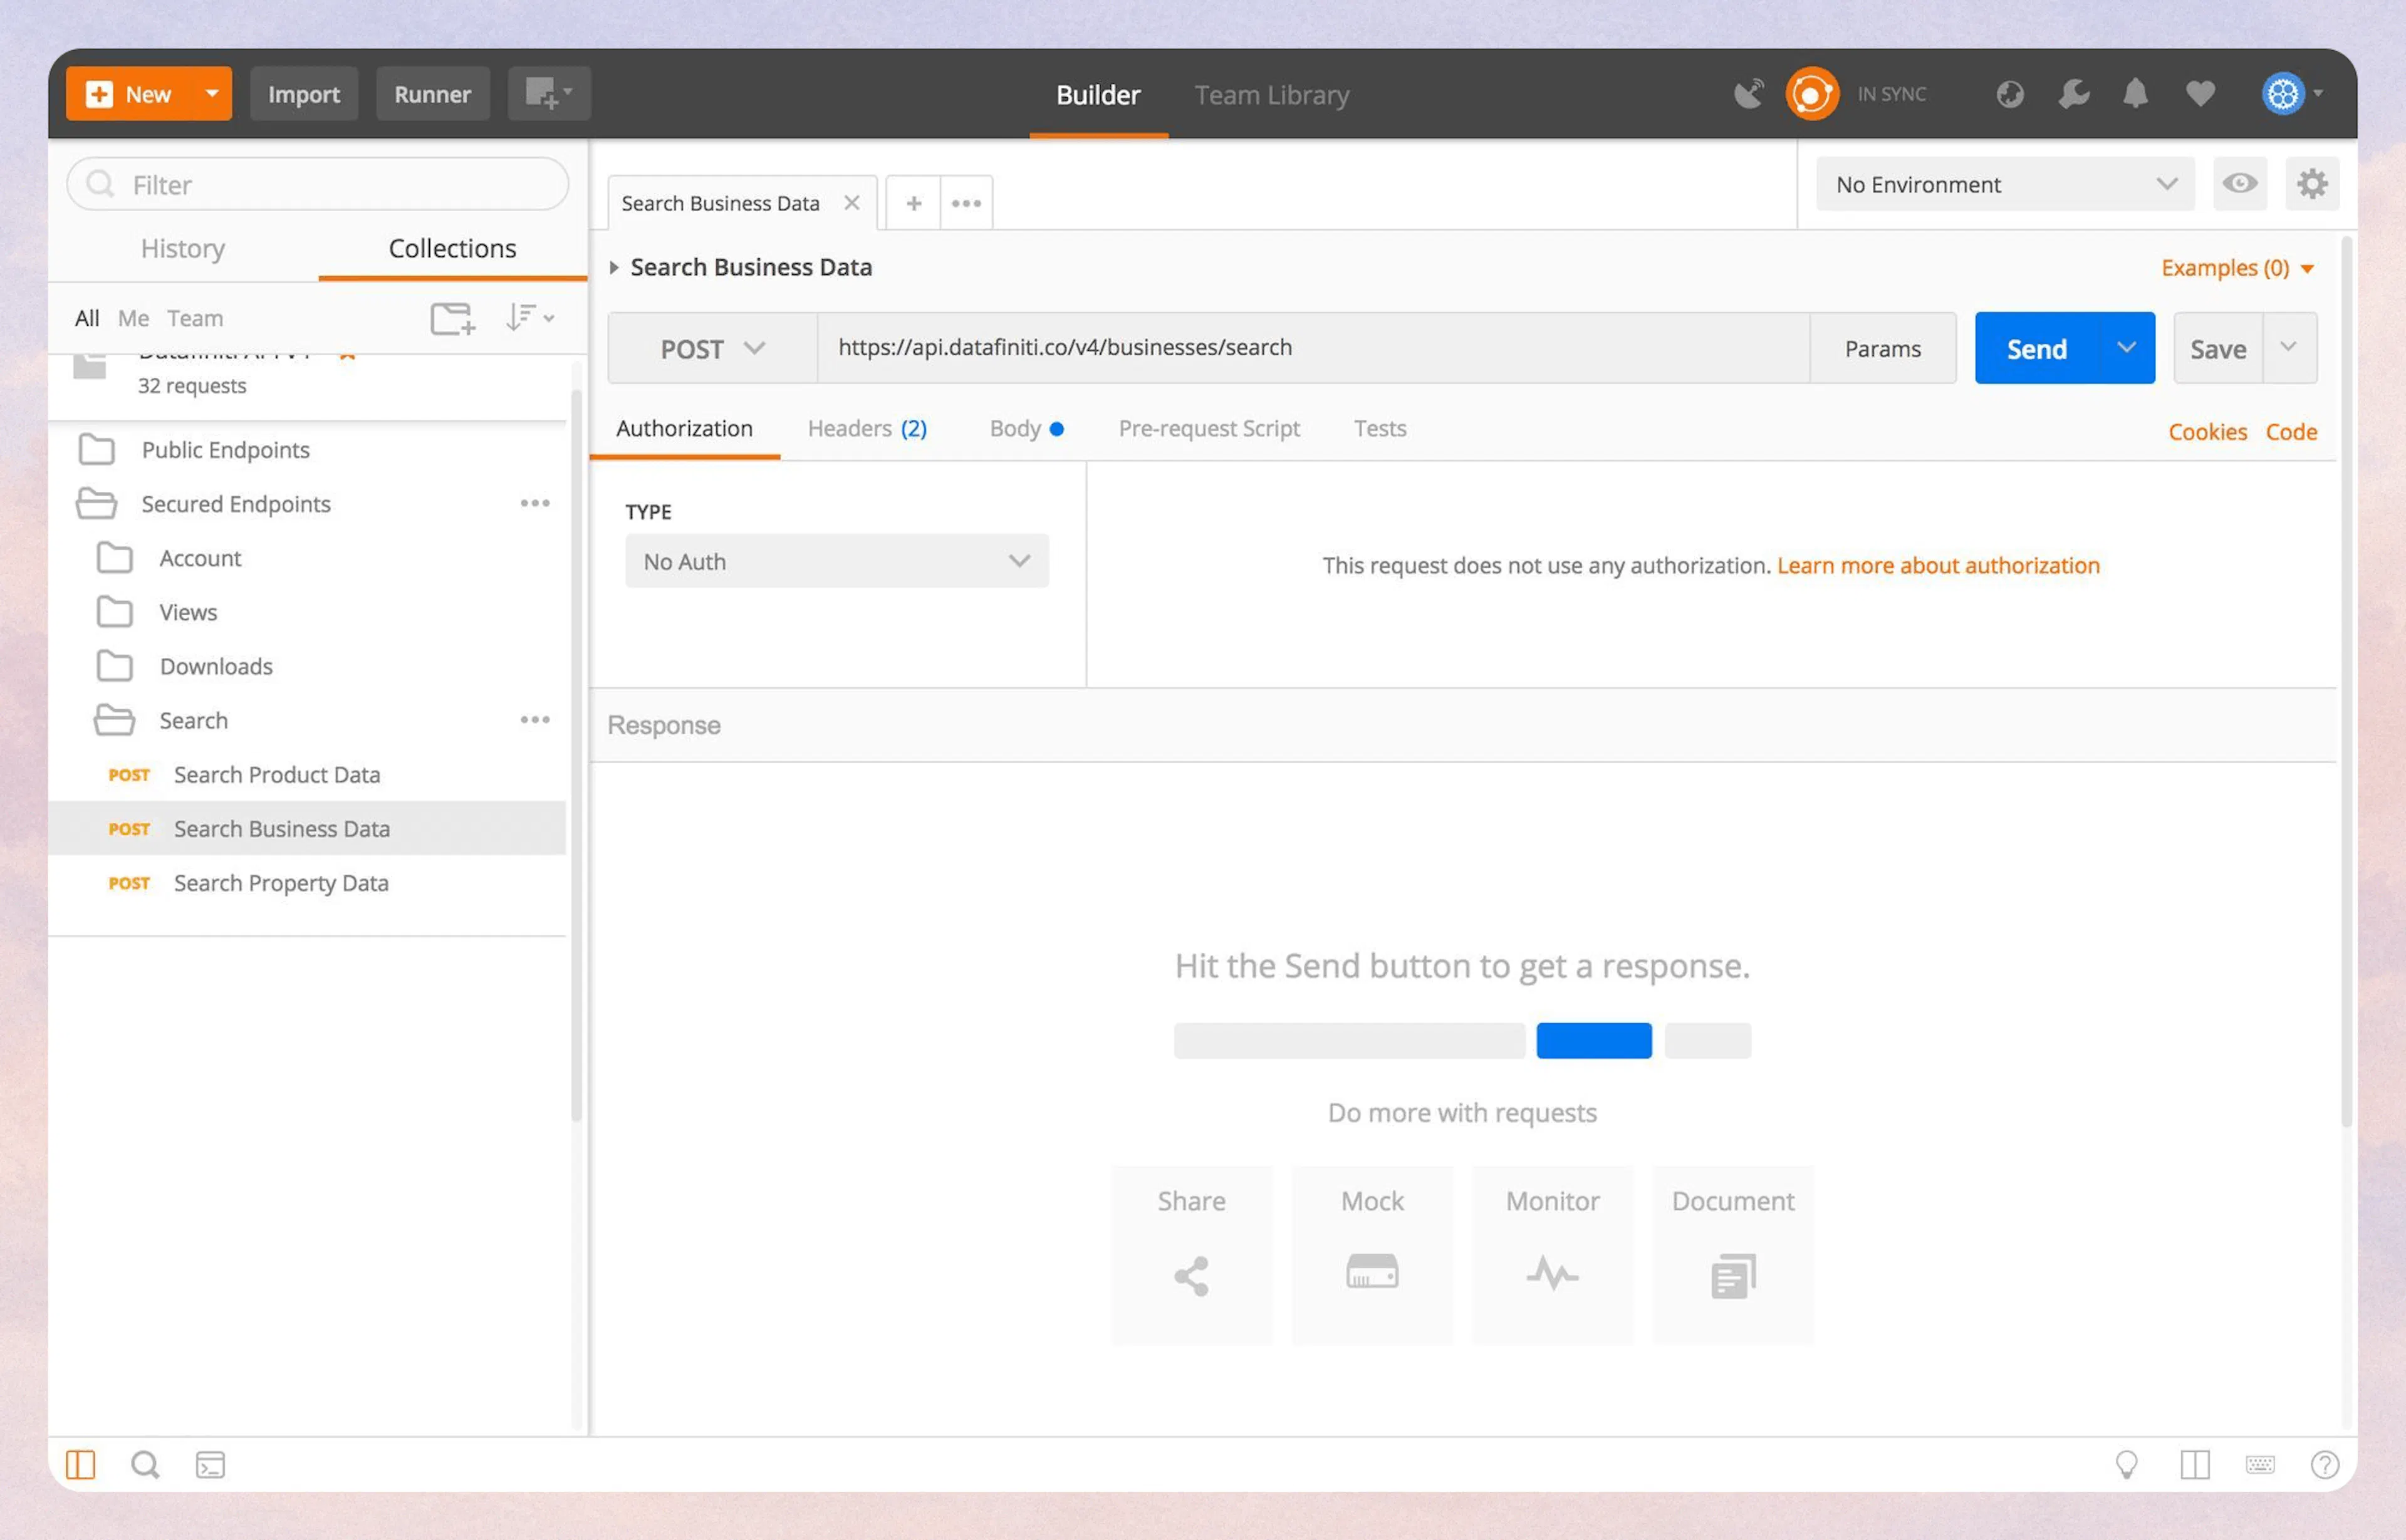Toggle the sidebar using the bottom-left icon

tap(81, 1464)
